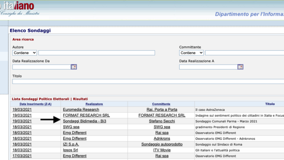Click the Titolo column header

point(270,104)
